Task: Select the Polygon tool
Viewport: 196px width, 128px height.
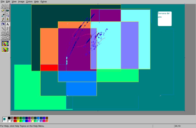Action: (7, 33)
